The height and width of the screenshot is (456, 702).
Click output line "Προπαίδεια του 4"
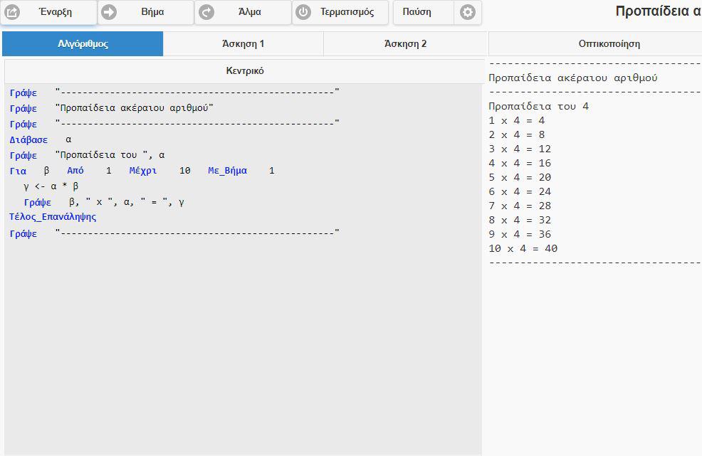538,107
